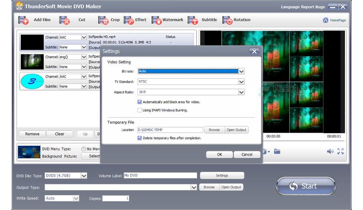The image size is (363, 210).
Task: Select the black first video thumbnail
Action: click(32, 43)
